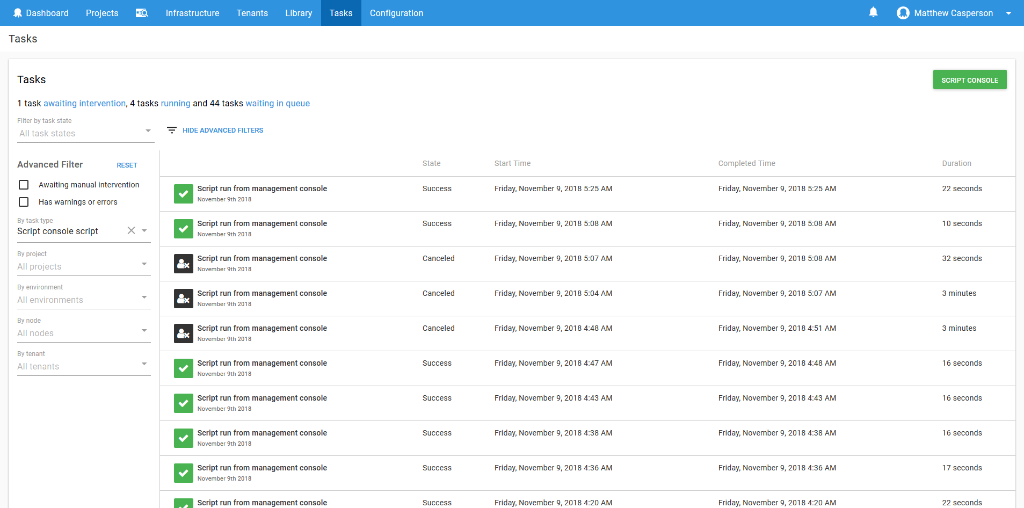Click the filter lines icon beside Hide Advanced Filters
1024x508 pixels.
tap(172, 130)
